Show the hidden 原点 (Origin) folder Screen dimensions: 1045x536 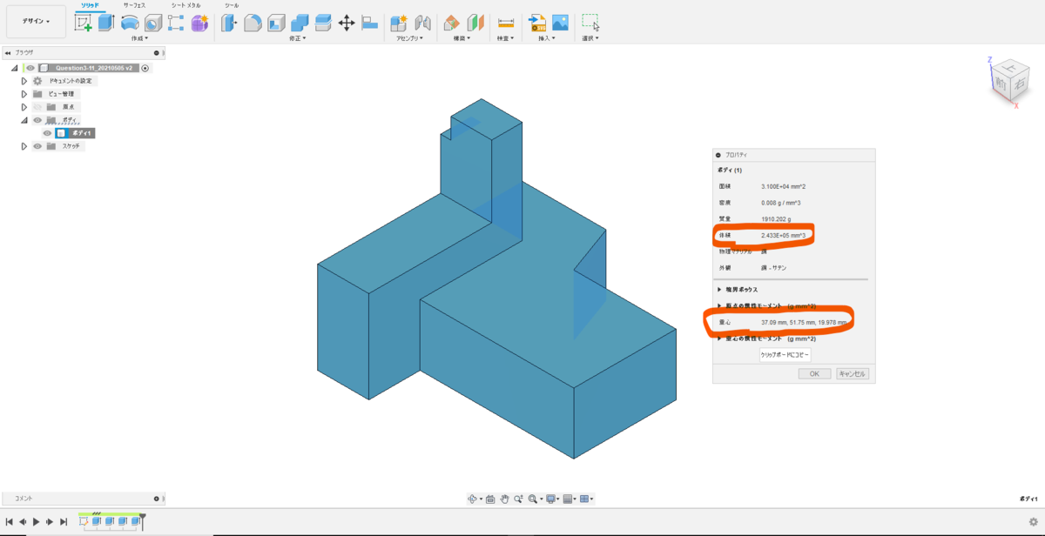37,107
